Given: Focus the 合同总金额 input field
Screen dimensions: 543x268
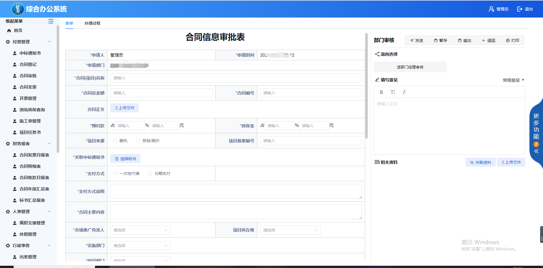Looking at the screenshot, I should coord(161,93).
